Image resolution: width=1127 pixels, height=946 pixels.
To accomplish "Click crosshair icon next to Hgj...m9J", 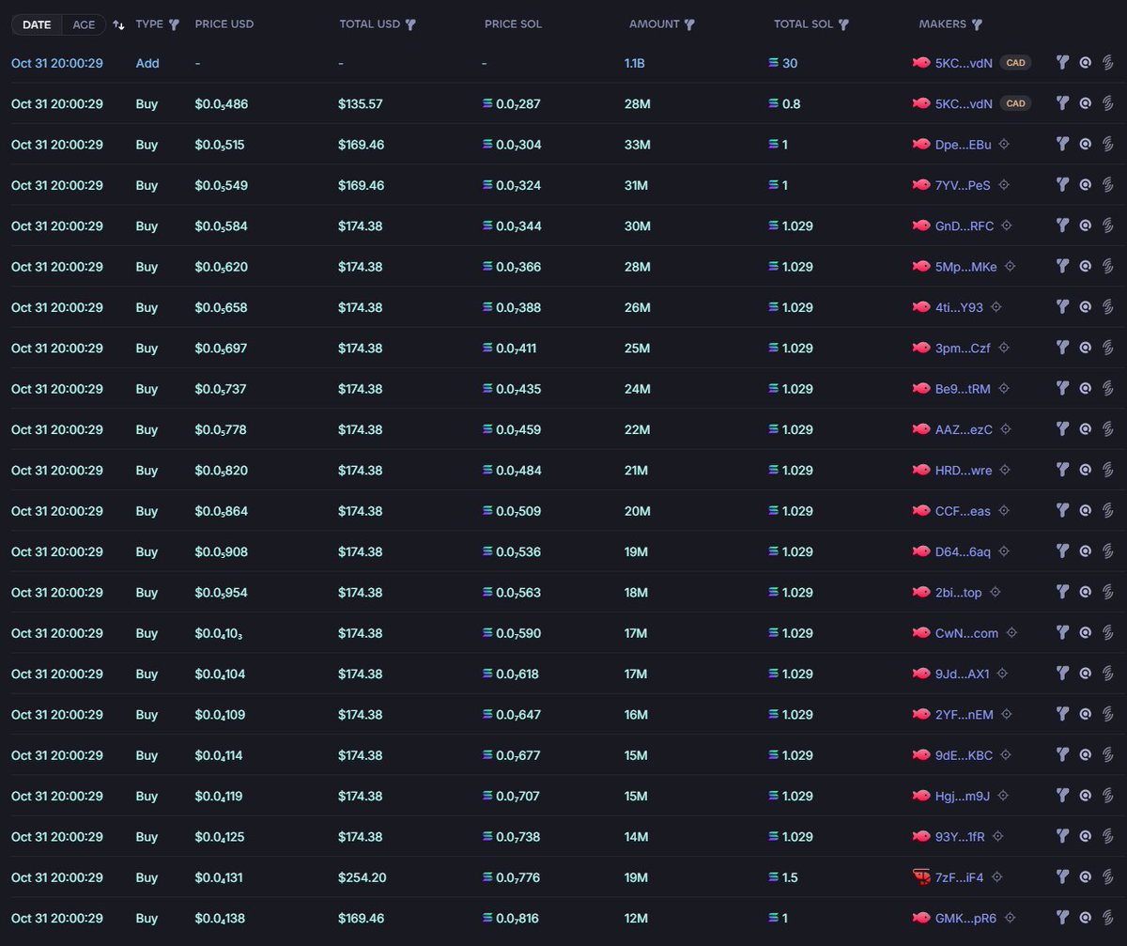I will click(x=1003, y=796).
